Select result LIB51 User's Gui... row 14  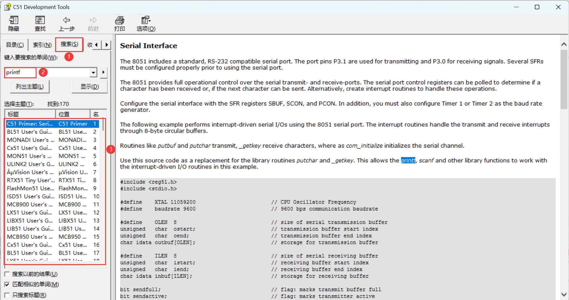click(x=52, y=229)
